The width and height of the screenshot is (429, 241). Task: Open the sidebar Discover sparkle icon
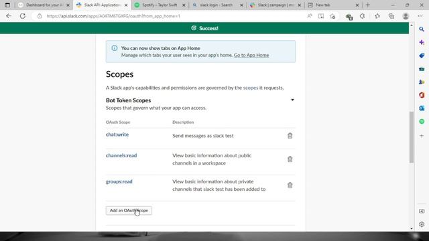pos(422,42)
